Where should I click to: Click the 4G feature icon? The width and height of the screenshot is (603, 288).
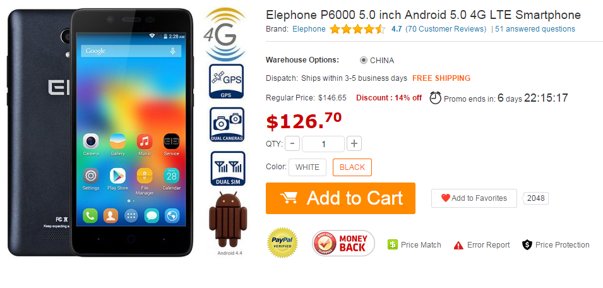(x=225, y=35)
